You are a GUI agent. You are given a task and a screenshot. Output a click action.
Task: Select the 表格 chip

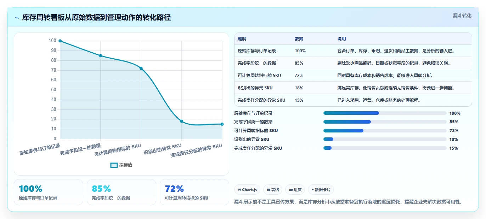[273, 190]
